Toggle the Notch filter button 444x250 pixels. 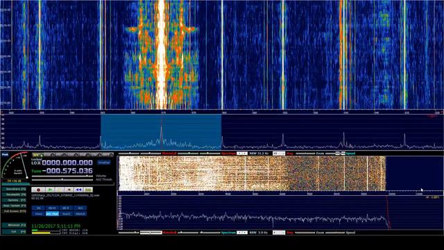pos(66,213)
